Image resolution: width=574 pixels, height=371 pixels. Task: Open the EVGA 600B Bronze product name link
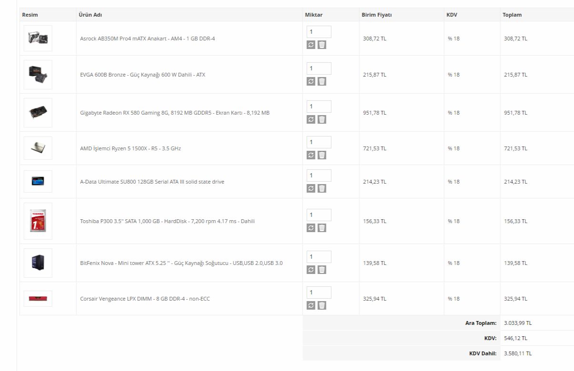142,75
